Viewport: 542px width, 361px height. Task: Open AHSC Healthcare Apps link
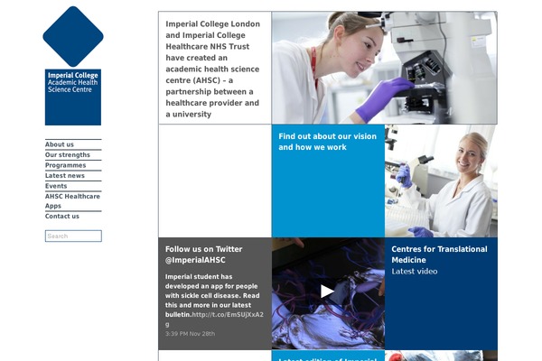point(72,200)
